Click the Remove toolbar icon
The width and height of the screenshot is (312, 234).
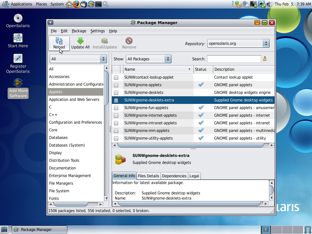[x=129, y=41]
